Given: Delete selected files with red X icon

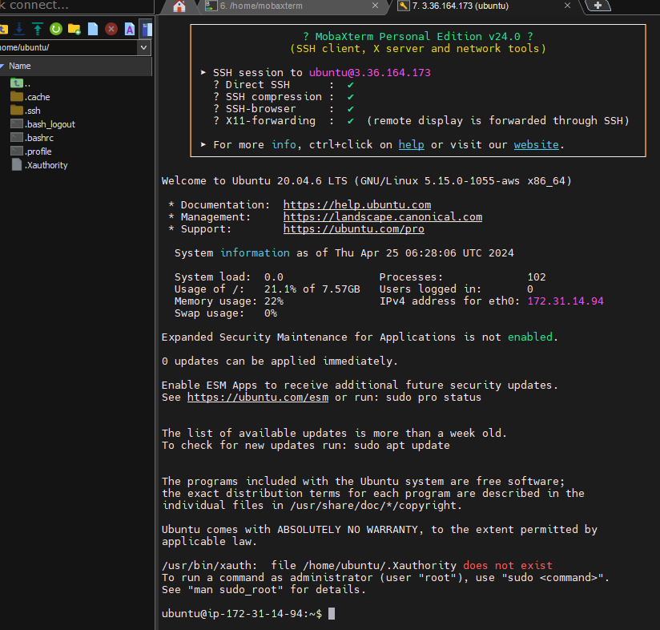Looking at the screenshot, I should point(111,29).
